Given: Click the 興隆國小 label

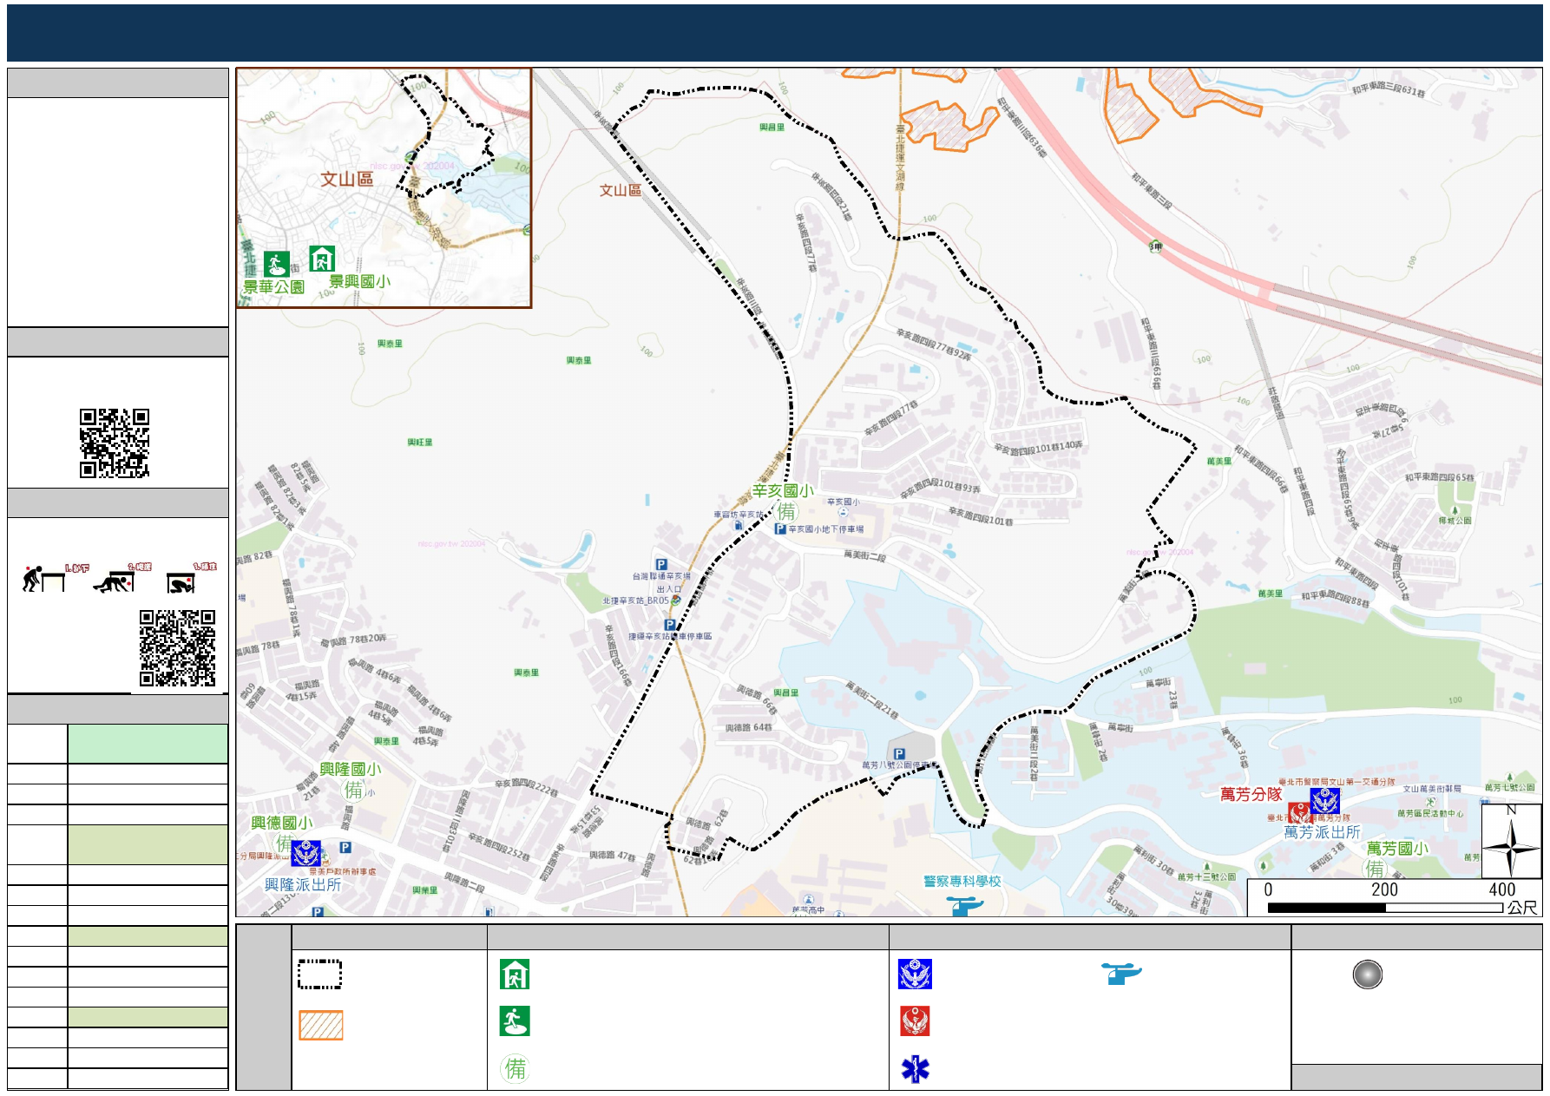Looking at the screenshot, I should click(x=350, y=769).
